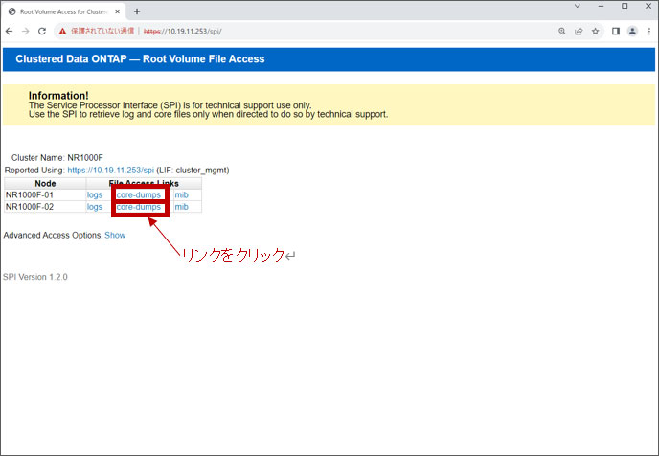Toggle the browser side panel icon
Viewport: 659px width, 456px height.
616,31
